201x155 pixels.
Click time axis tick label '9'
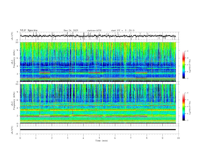(162, 138)
